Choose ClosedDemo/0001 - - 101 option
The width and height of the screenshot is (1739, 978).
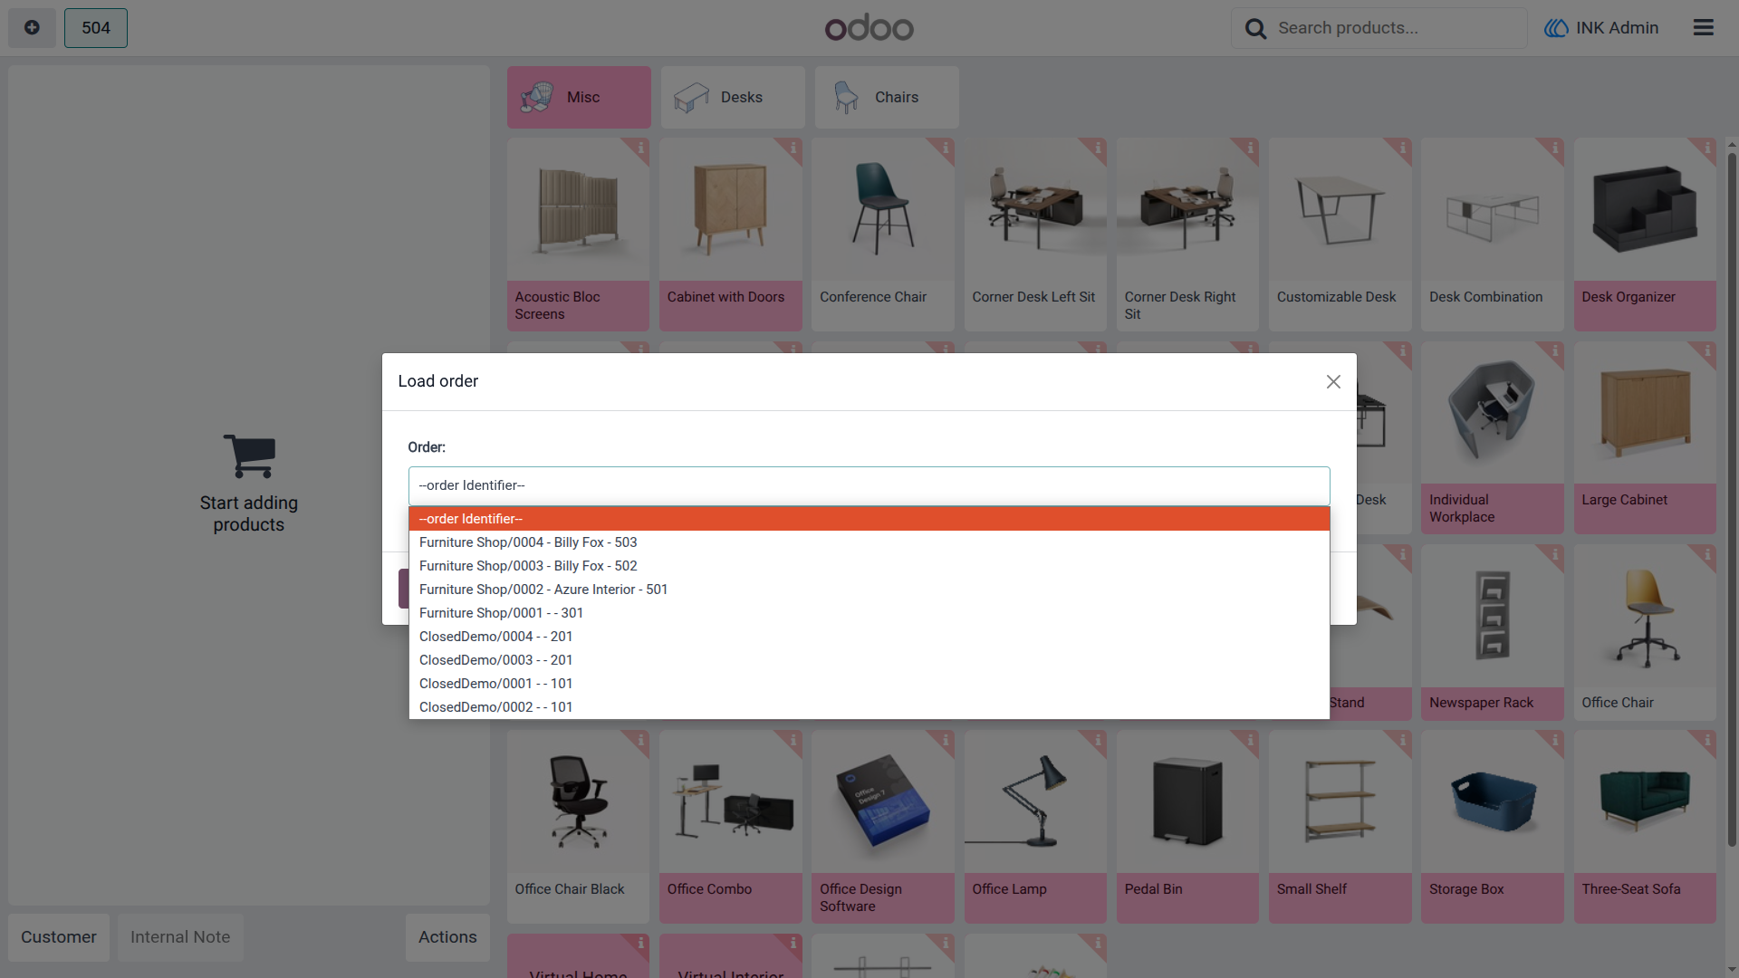869,684
